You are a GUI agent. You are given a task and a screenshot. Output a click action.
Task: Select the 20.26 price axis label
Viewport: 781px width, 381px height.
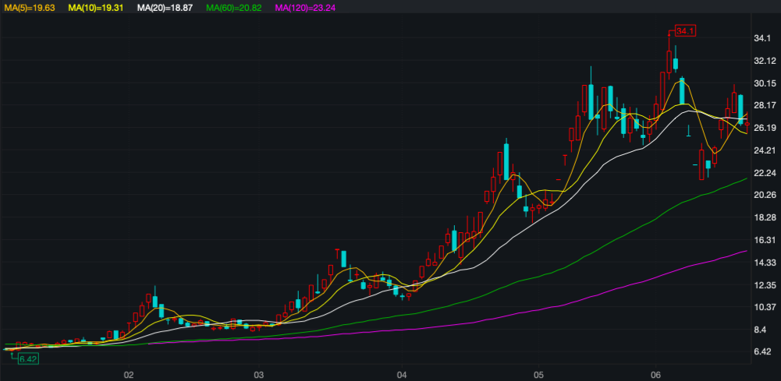(764, 196)
